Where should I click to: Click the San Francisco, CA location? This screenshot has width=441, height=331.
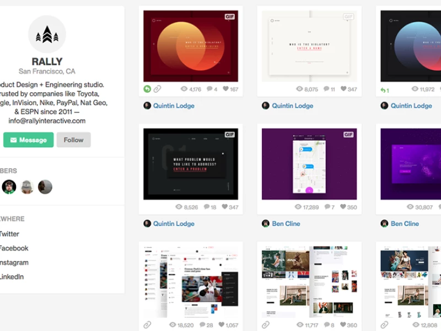click(x=47, y=71)
